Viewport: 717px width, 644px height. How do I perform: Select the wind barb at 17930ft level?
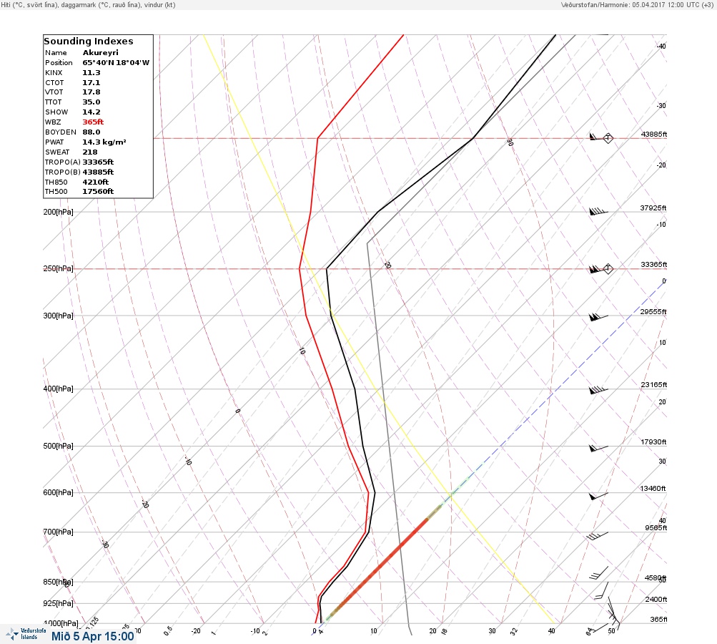[x=598, y=448]
